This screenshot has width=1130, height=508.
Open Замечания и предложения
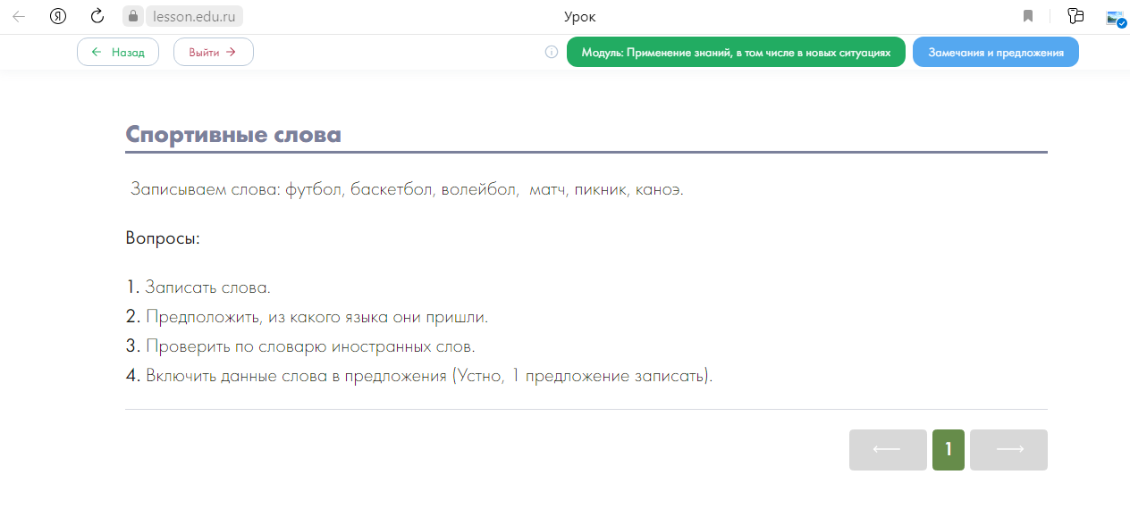pos(995,52)
